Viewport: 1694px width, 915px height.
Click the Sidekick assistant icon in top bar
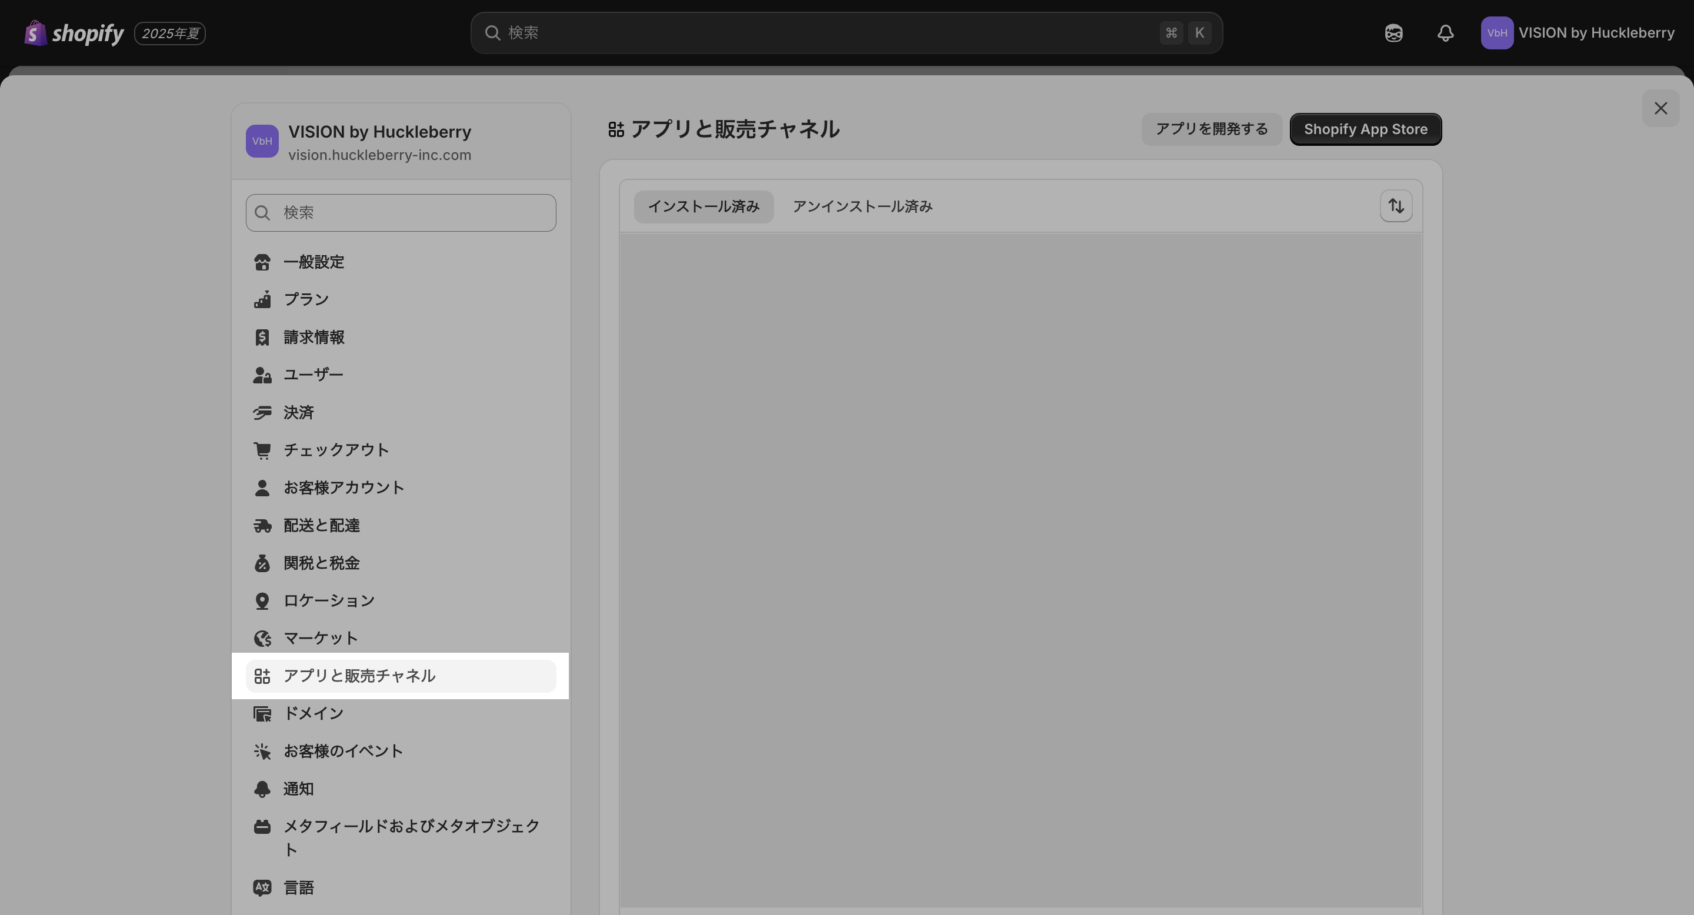[x=1393, y=33]
